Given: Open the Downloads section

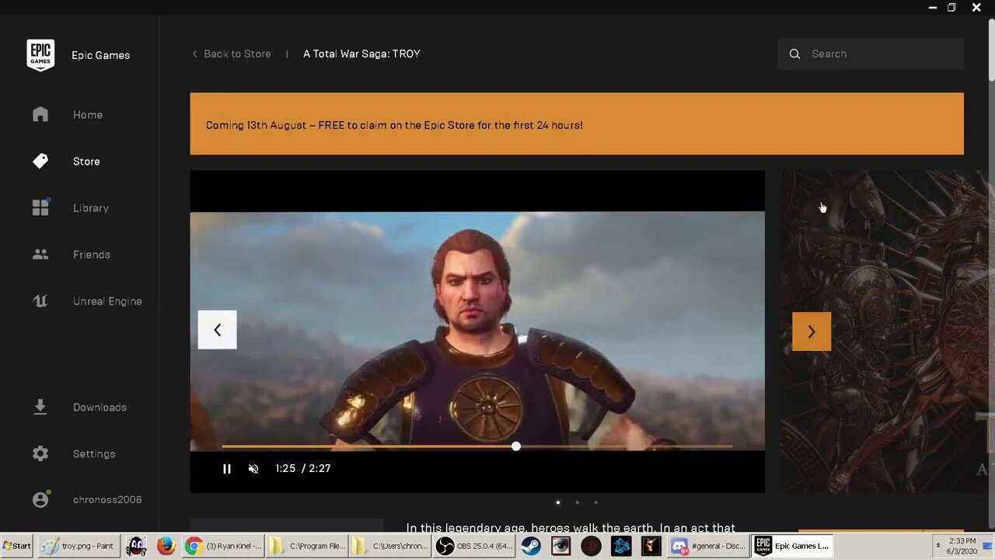Looking at the screenshot, I should click(99, 407).
